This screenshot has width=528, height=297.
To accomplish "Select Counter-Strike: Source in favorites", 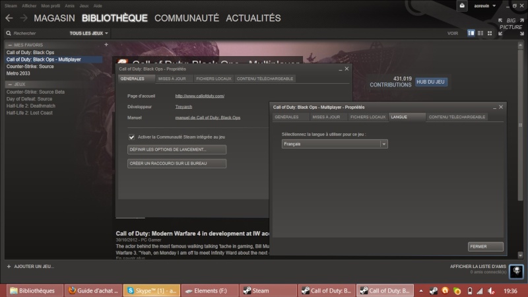I will 30,67.
